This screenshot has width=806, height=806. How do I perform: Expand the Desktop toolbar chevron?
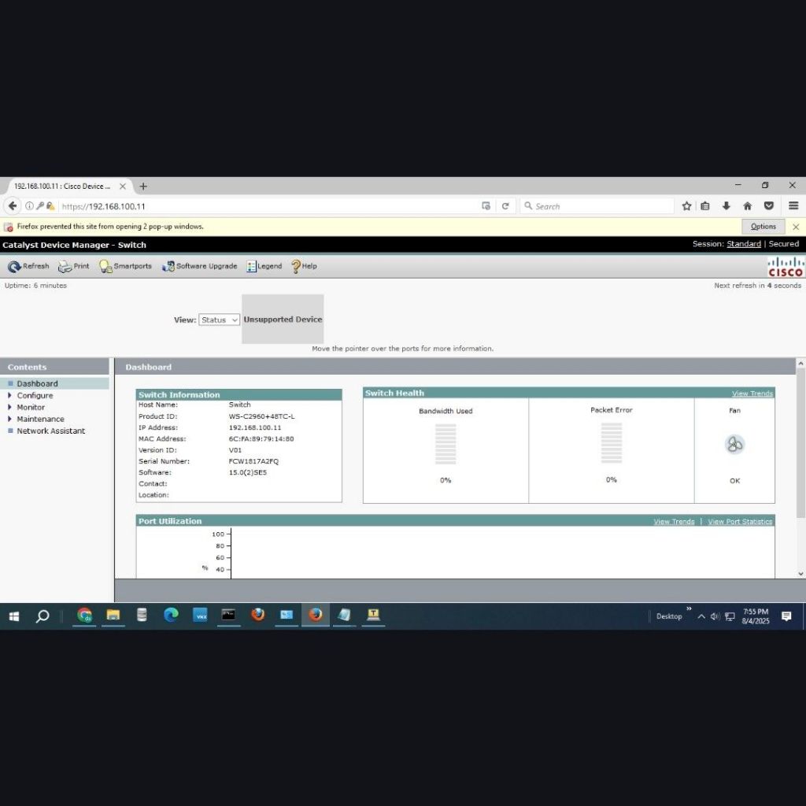coord(689,609)
